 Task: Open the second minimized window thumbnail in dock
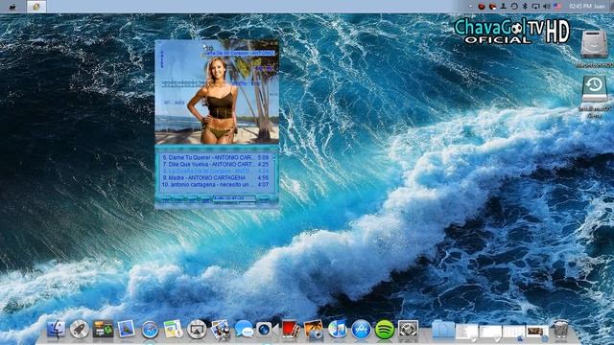coord(490,331)
